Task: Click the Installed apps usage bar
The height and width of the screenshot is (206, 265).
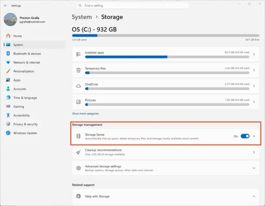Action: coord(167,57)
